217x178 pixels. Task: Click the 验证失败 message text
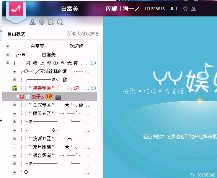(180, 137)
